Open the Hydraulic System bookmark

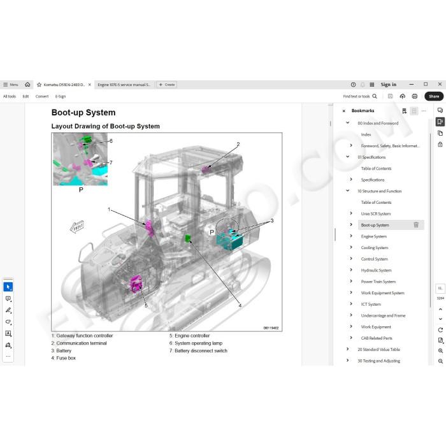(376, 271)
